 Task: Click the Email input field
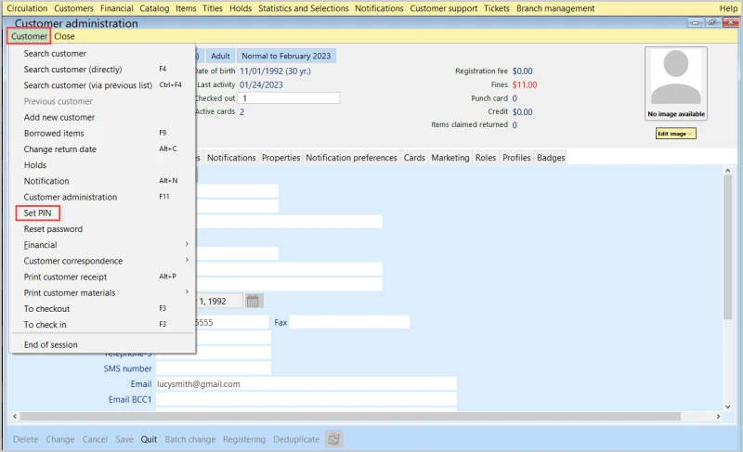[x=306, y=383]
